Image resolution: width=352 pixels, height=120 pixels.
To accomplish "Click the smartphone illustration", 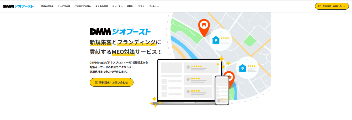I will pos(222,90).
